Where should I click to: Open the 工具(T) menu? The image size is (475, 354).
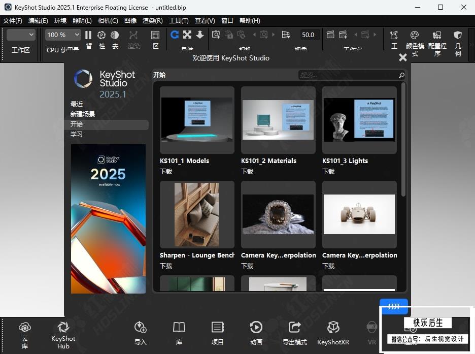tap(179, 21)
